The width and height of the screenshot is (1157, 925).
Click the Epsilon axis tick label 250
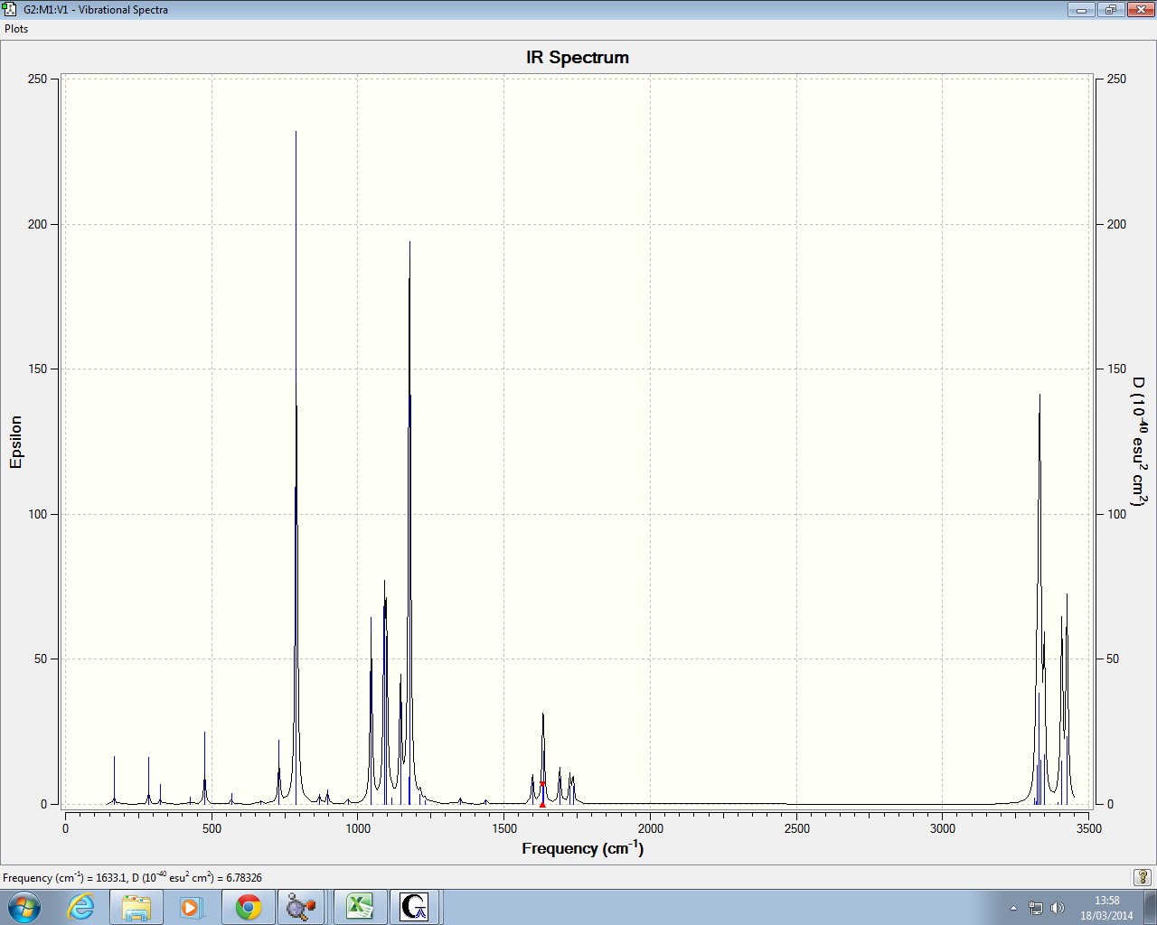point(37,79)
